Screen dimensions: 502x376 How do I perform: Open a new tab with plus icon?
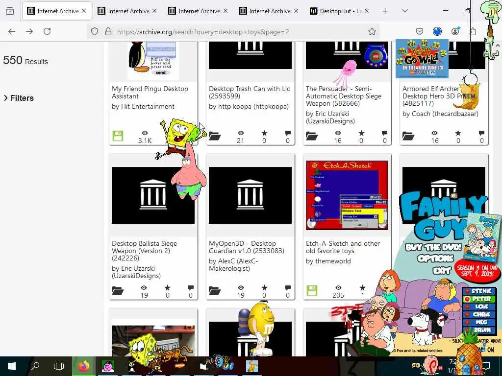click(385, 11)
